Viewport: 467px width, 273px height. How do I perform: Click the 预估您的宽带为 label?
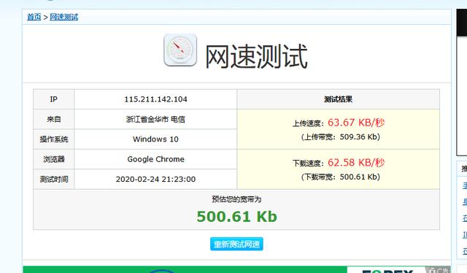pos(236,199)
